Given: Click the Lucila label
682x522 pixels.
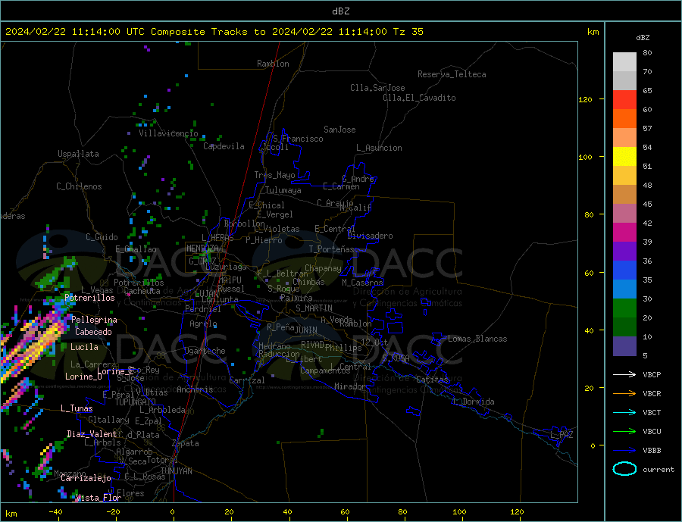Looking at the screenshot, I should 84,347.
